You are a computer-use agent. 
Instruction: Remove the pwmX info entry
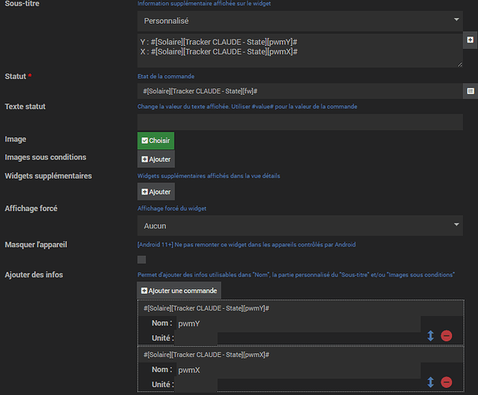pos(446,382)
